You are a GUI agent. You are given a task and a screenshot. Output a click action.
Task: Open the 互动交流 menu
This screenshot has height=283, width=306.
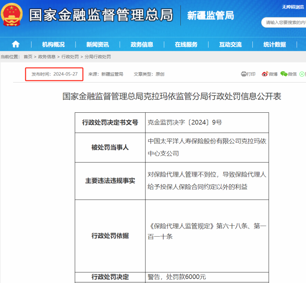coord(230,45)
